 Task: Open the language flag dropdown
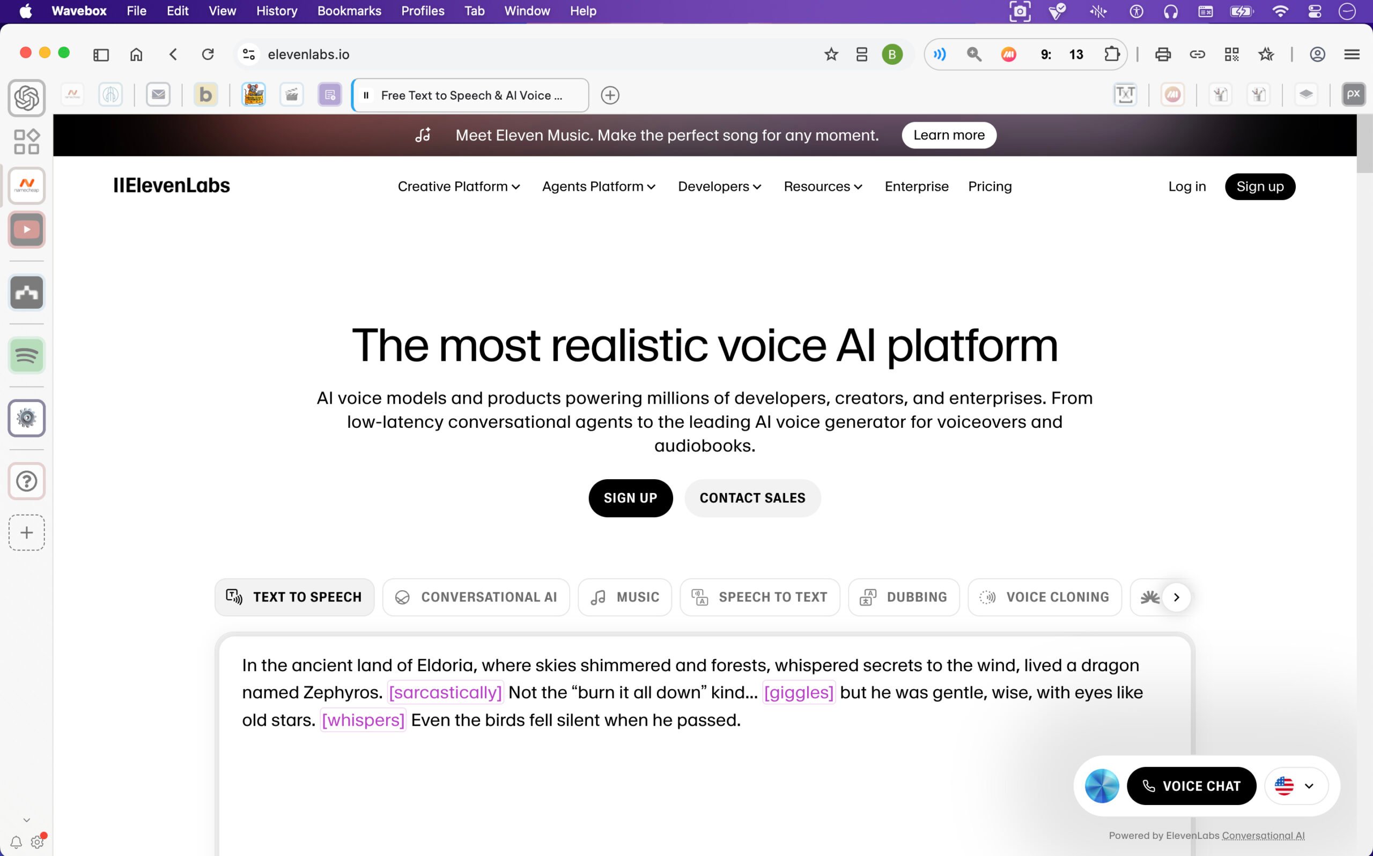tap(1295, 786)
